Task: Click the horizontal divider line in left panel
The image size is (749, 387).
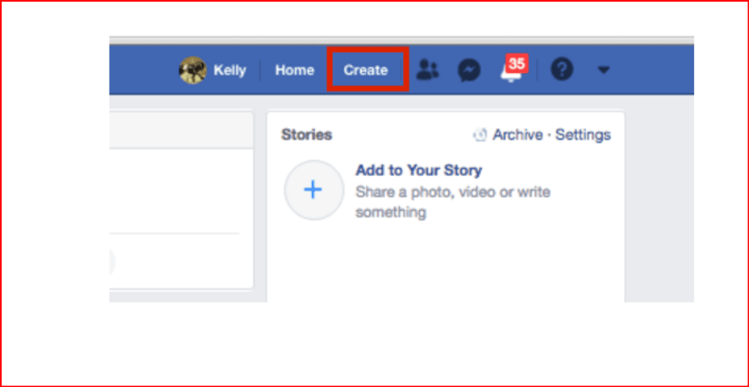Action: pos(175,233)
